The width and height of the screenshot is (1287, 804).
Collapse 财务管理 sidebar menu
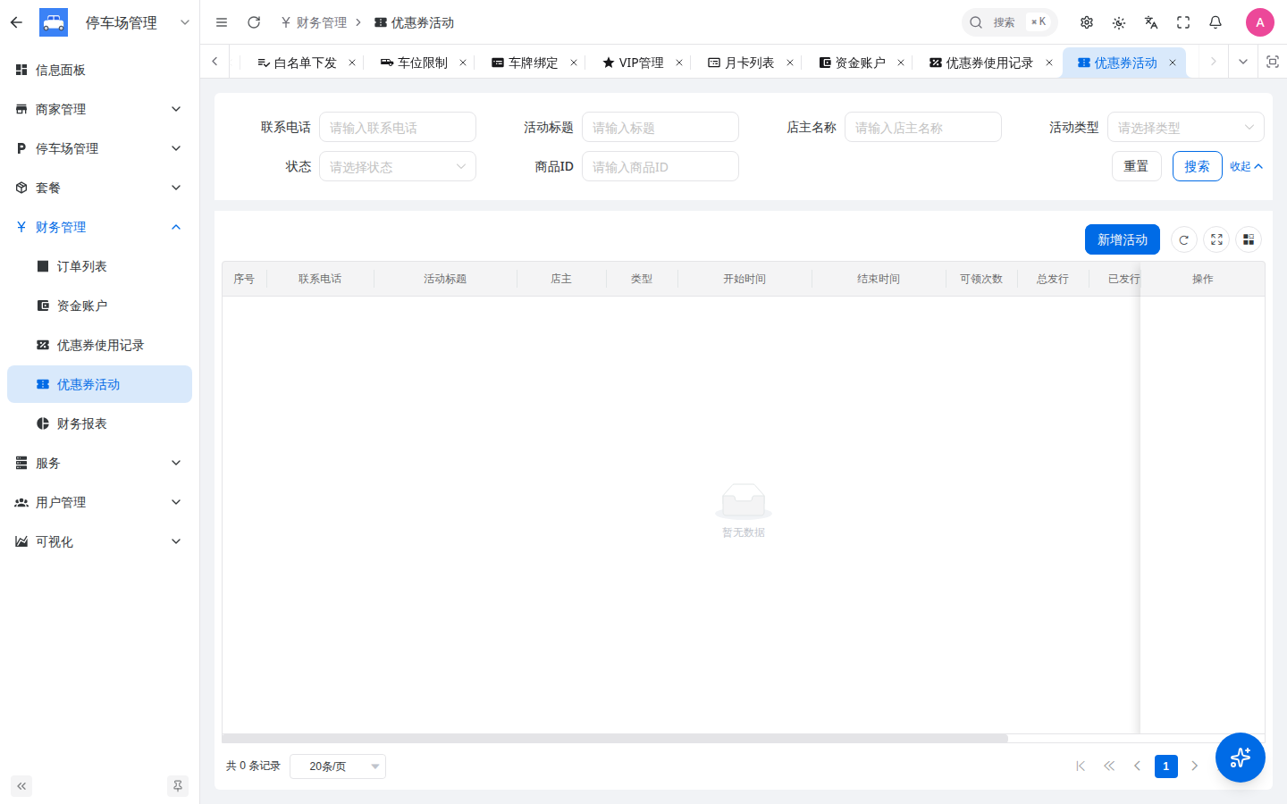click(99, 227)
